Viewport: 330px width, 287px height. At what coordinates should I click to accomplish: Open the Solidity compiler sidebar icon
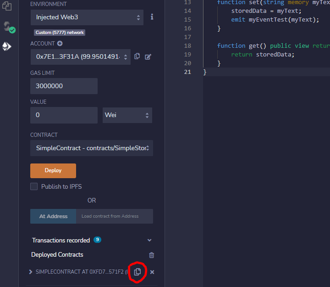pyautogui.click(x=8, y=27)
